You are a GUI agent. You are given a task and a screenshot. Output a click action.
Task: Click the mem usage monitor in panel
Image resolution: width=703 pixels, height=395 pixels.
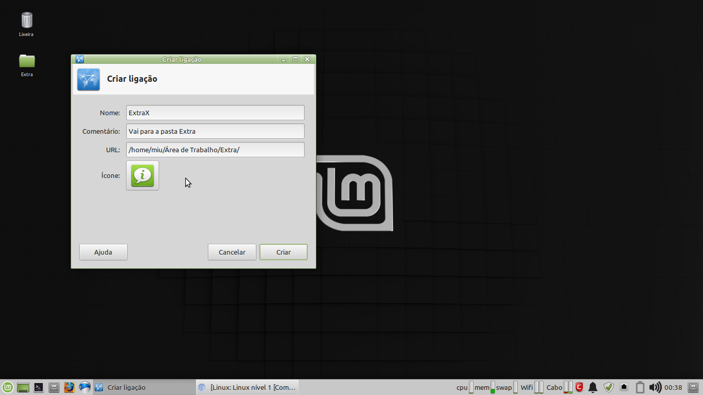pyautogui.click(x=484, y=387)
